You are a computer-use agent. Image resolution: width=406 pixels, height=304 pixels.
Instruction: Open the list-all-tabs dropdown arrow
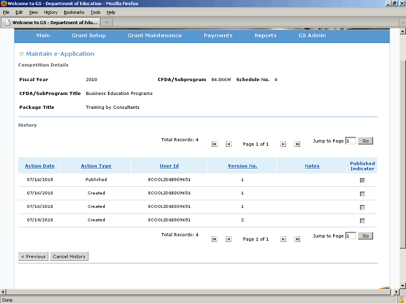[x=399, y=22]
